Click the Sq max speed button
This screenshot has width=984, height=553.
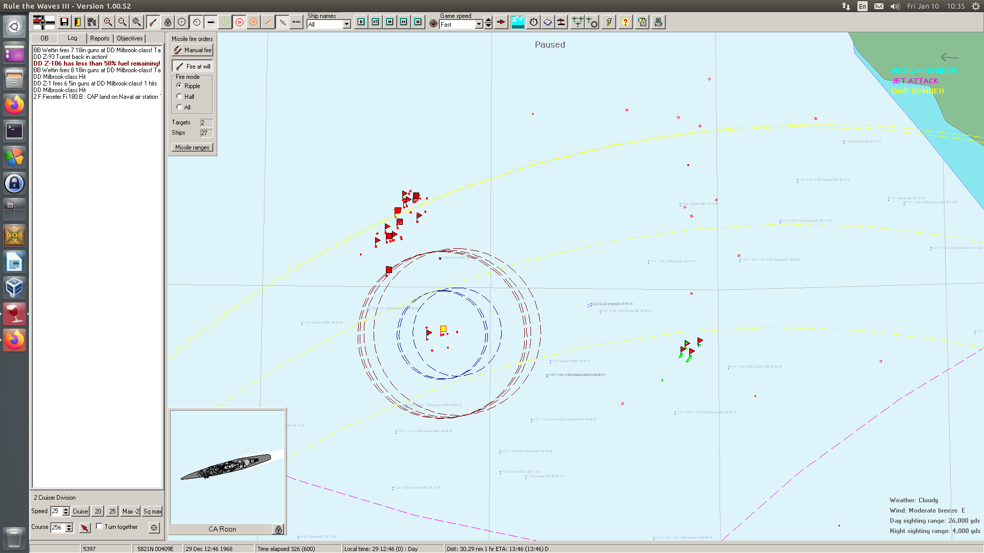click(x=152, y=511)
